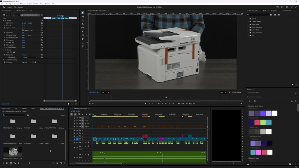Open the Fit zoom level dropdown
The width and height of the screenshot is (299, 168).
click(105, 92)
